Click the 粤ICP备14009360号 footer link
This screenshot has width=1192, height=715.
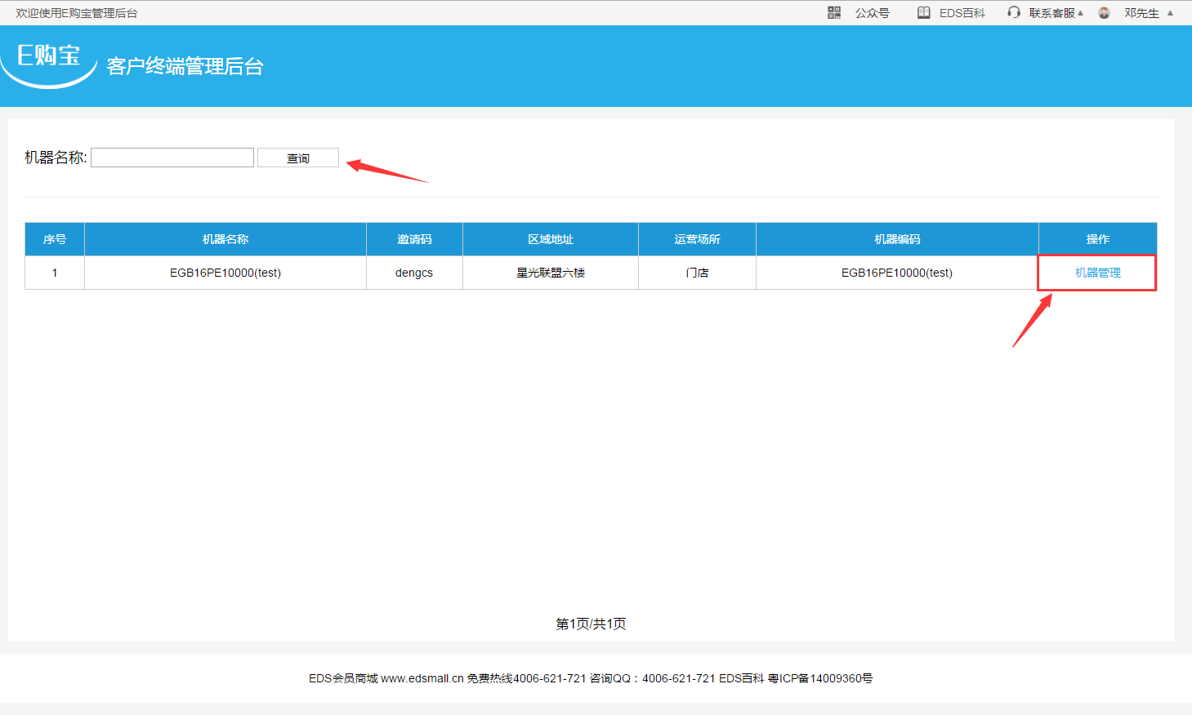click(x=820, y=678)
